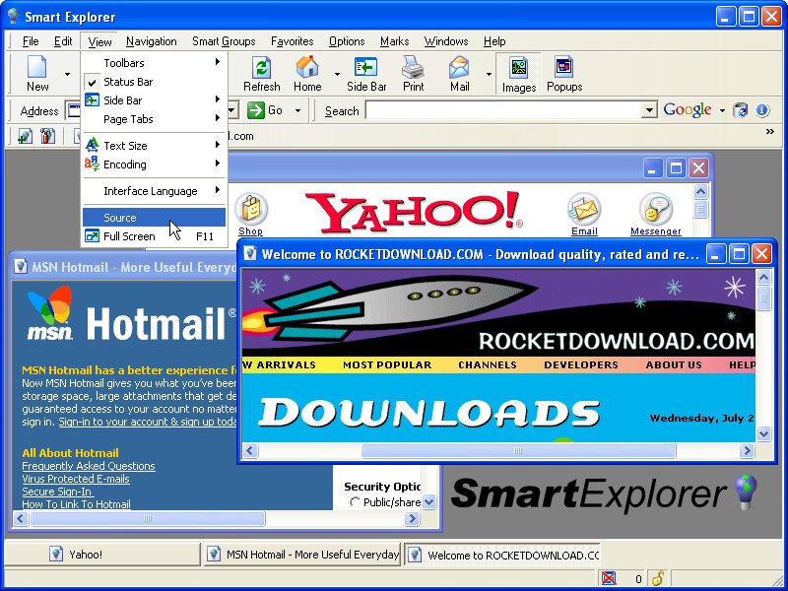
Task: Uncheck Status Bar in View menu
Action: click(128, 82)
